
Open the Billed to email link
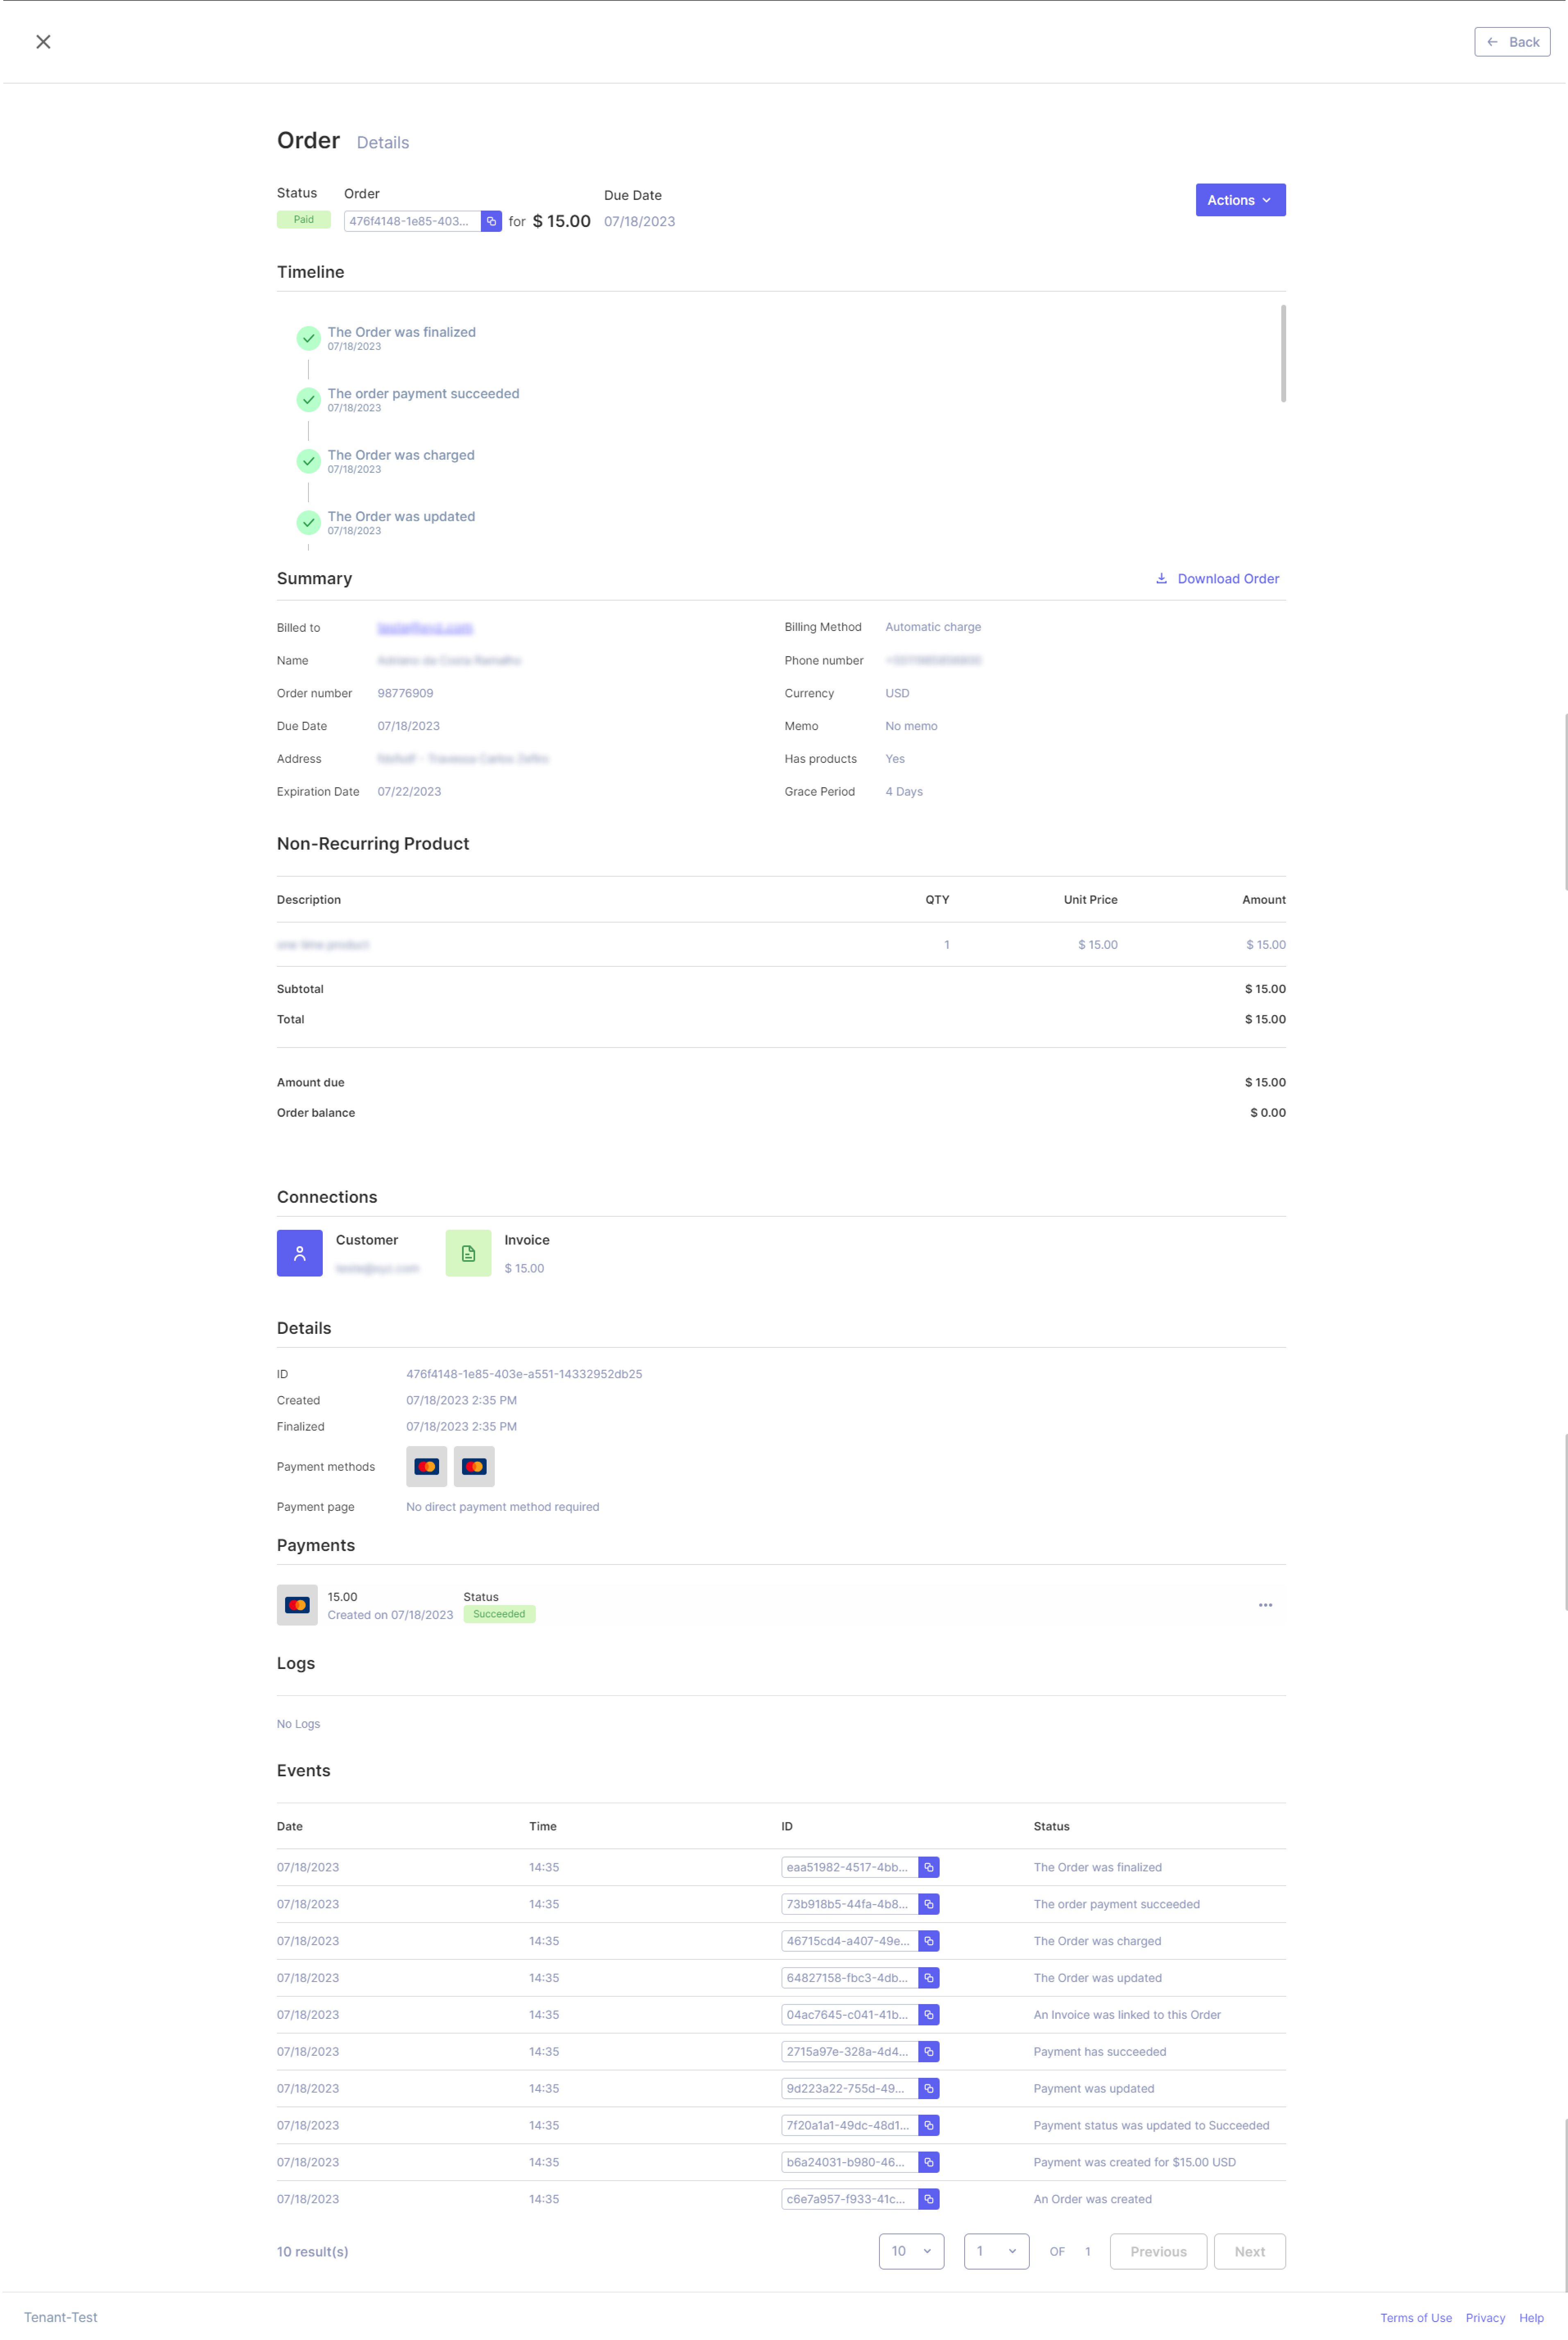425,628
